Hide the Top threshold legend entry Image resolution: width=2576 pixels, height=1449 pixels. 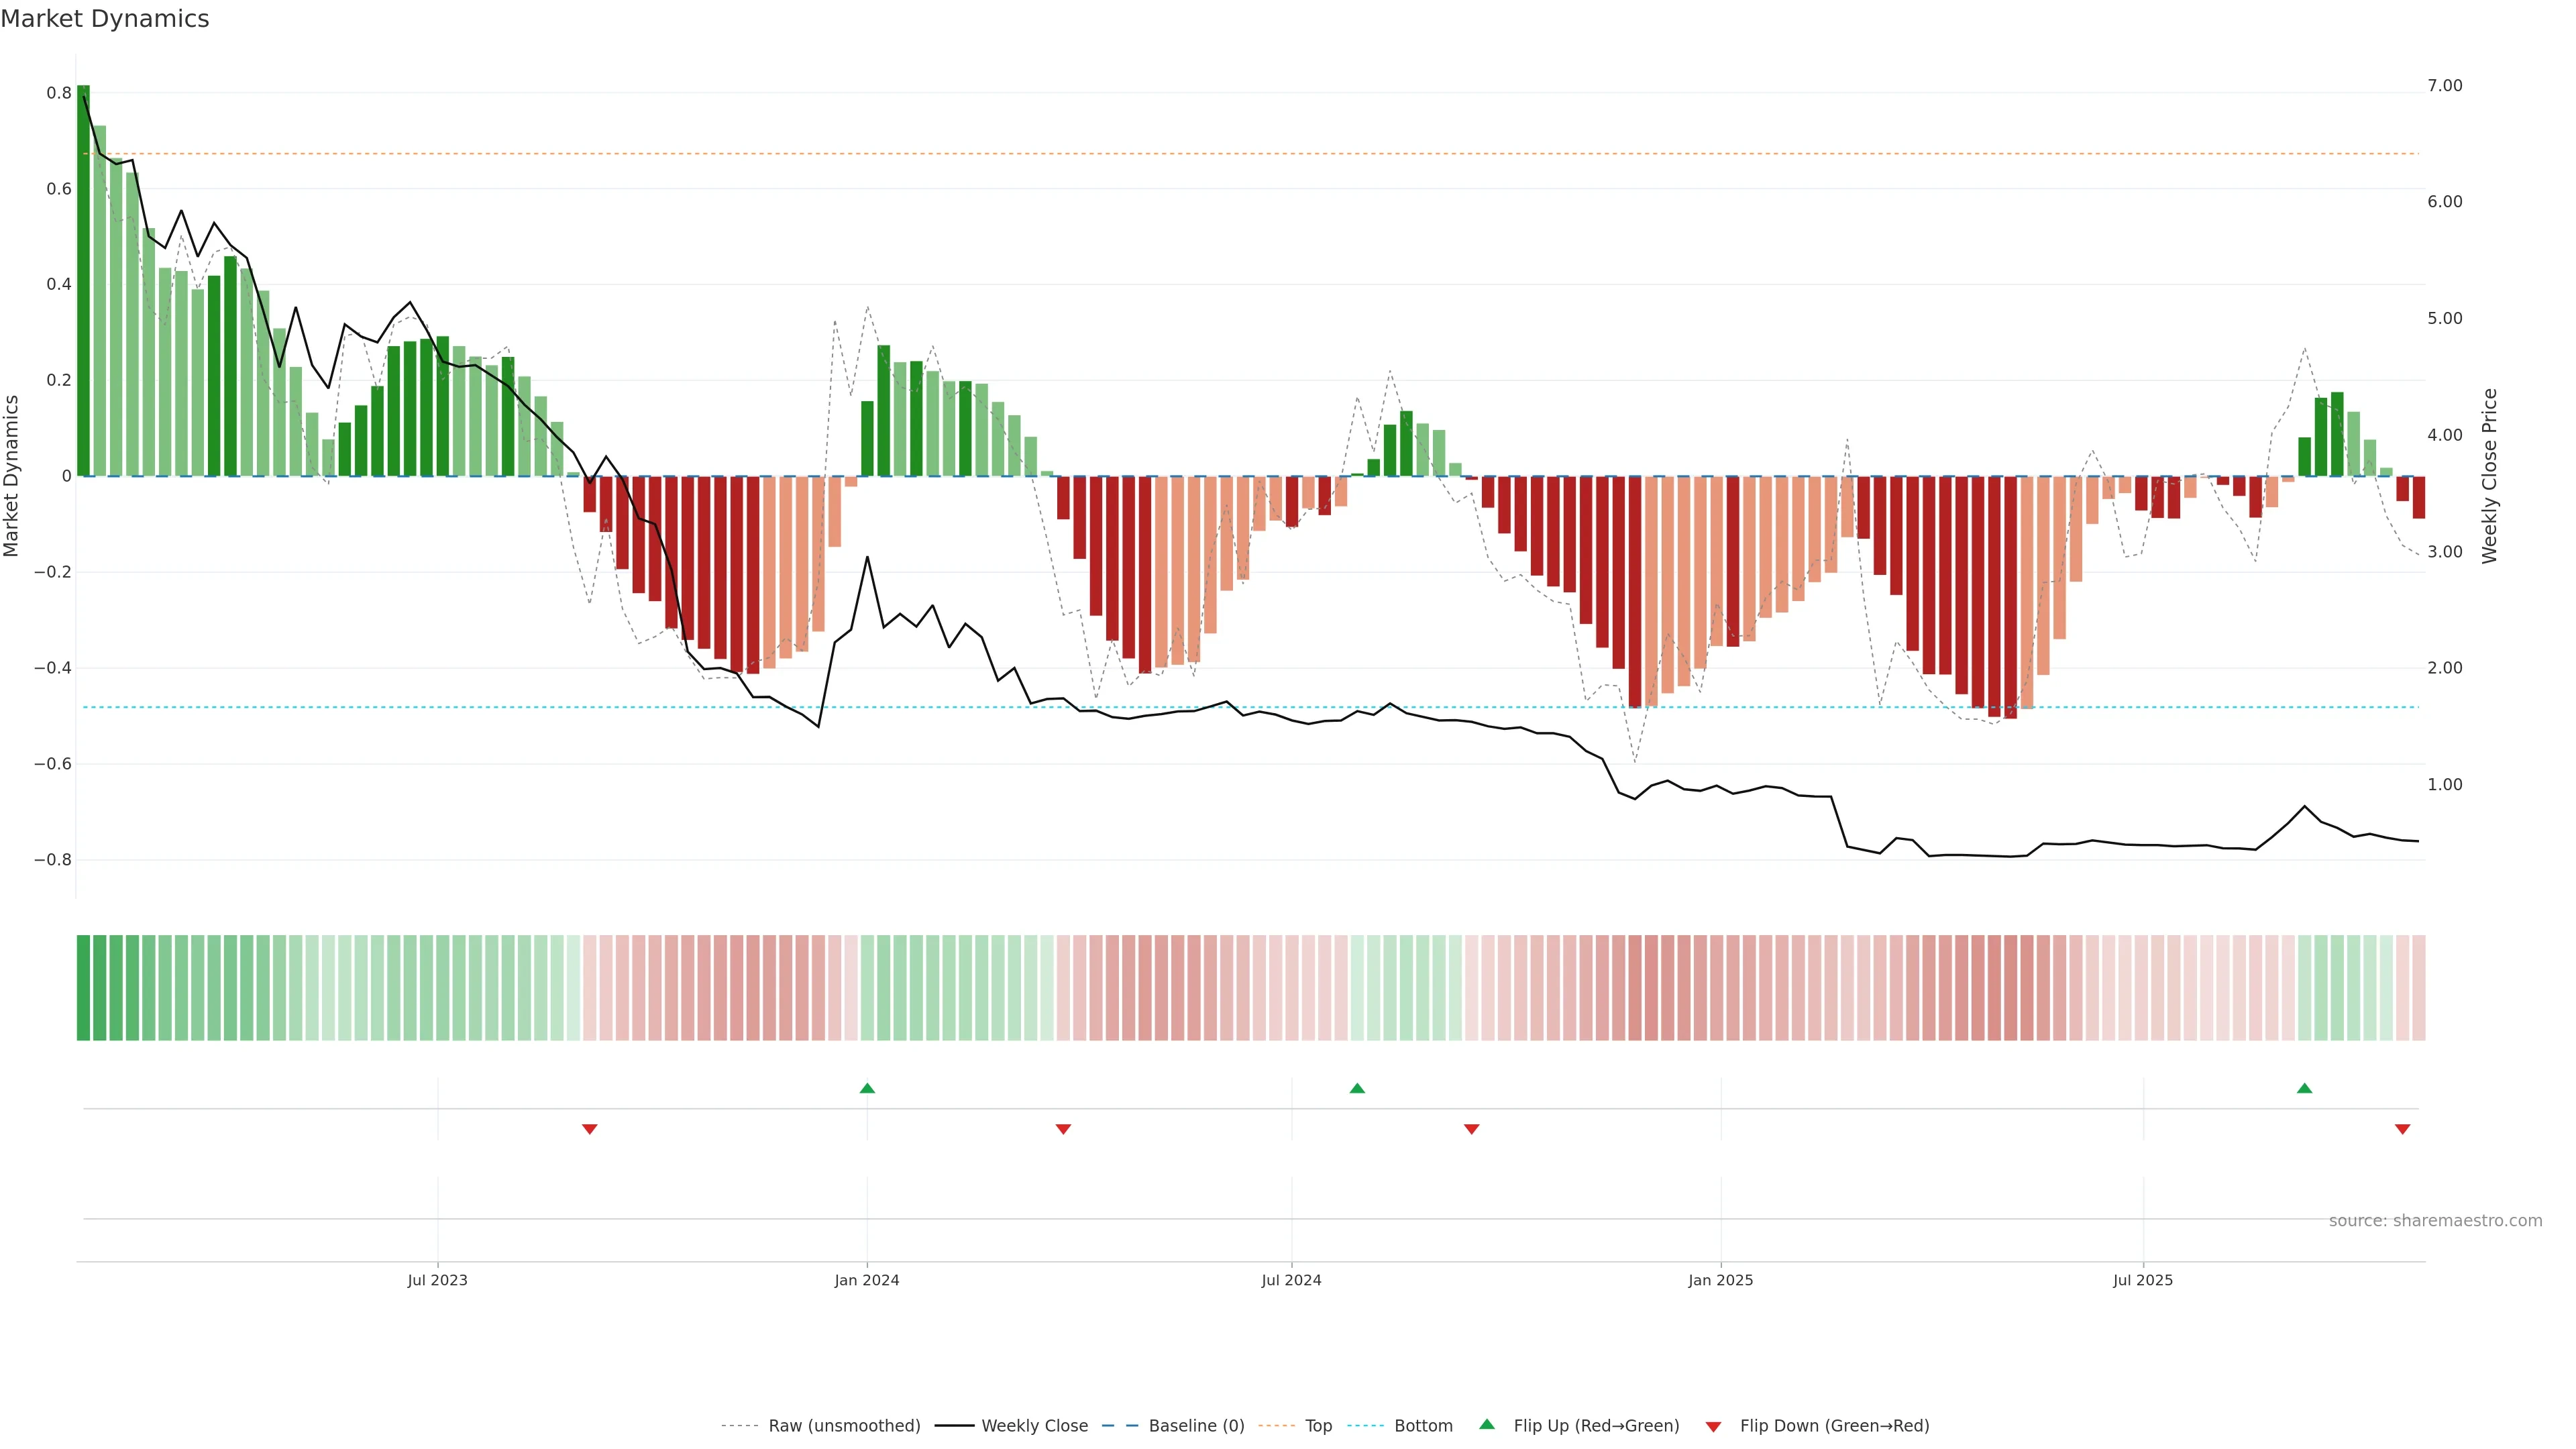1318,1426
